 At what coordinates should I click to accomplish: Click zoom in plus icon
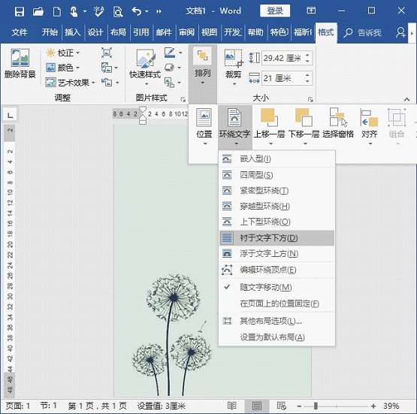coord(373,406)
